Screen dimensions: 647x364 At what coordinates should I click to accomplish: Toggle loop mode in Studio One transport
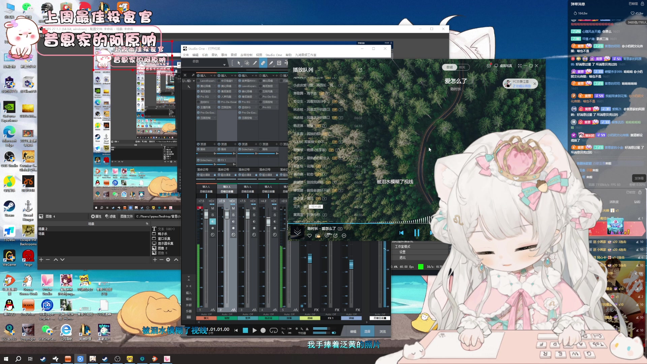click(x=274, y=331)
